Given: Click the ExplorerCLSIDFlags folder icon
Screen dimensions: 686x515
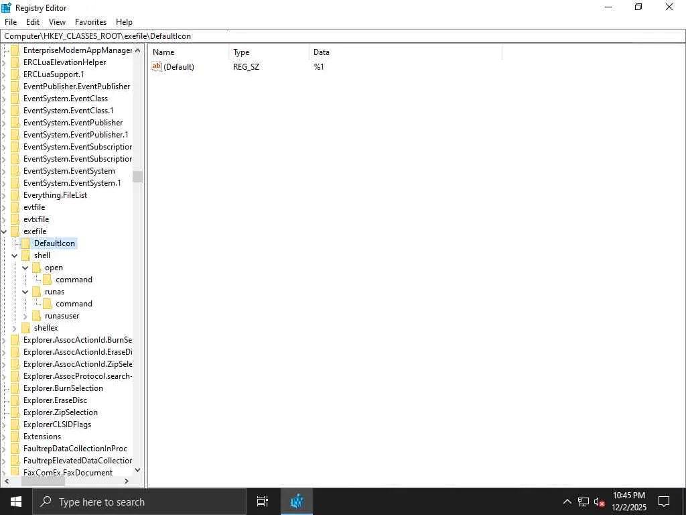Looking at the screenshot, I should point(15,424).
